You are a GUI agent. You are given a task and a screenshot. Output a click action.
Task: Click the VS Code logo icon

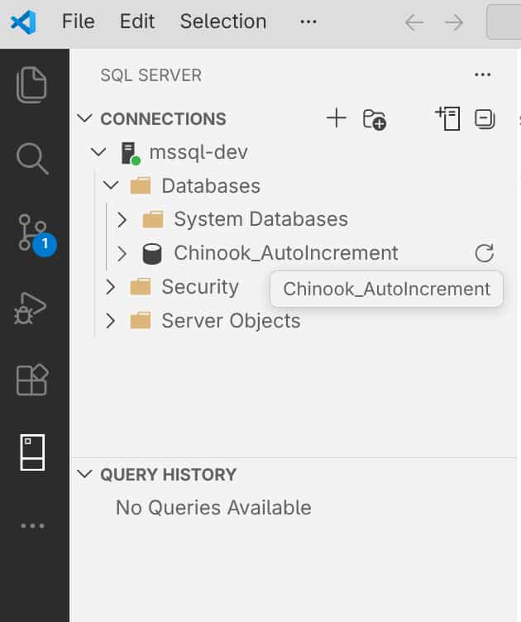(23, 22)
